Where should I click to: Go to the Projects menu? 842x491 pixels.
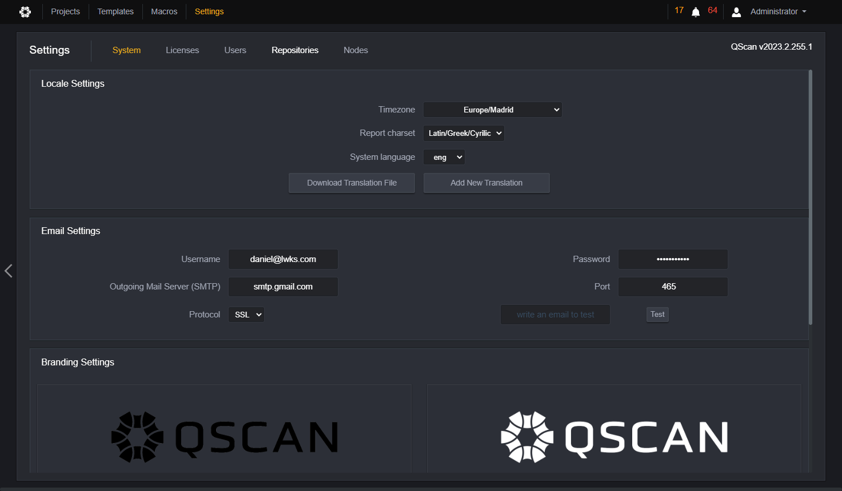(65, 11)
